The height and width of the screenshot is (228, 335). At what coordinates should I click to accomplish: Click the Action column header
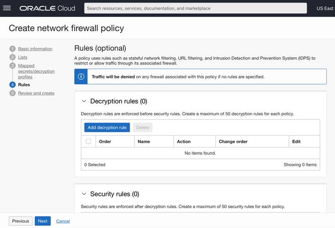(x=184, y=141)
